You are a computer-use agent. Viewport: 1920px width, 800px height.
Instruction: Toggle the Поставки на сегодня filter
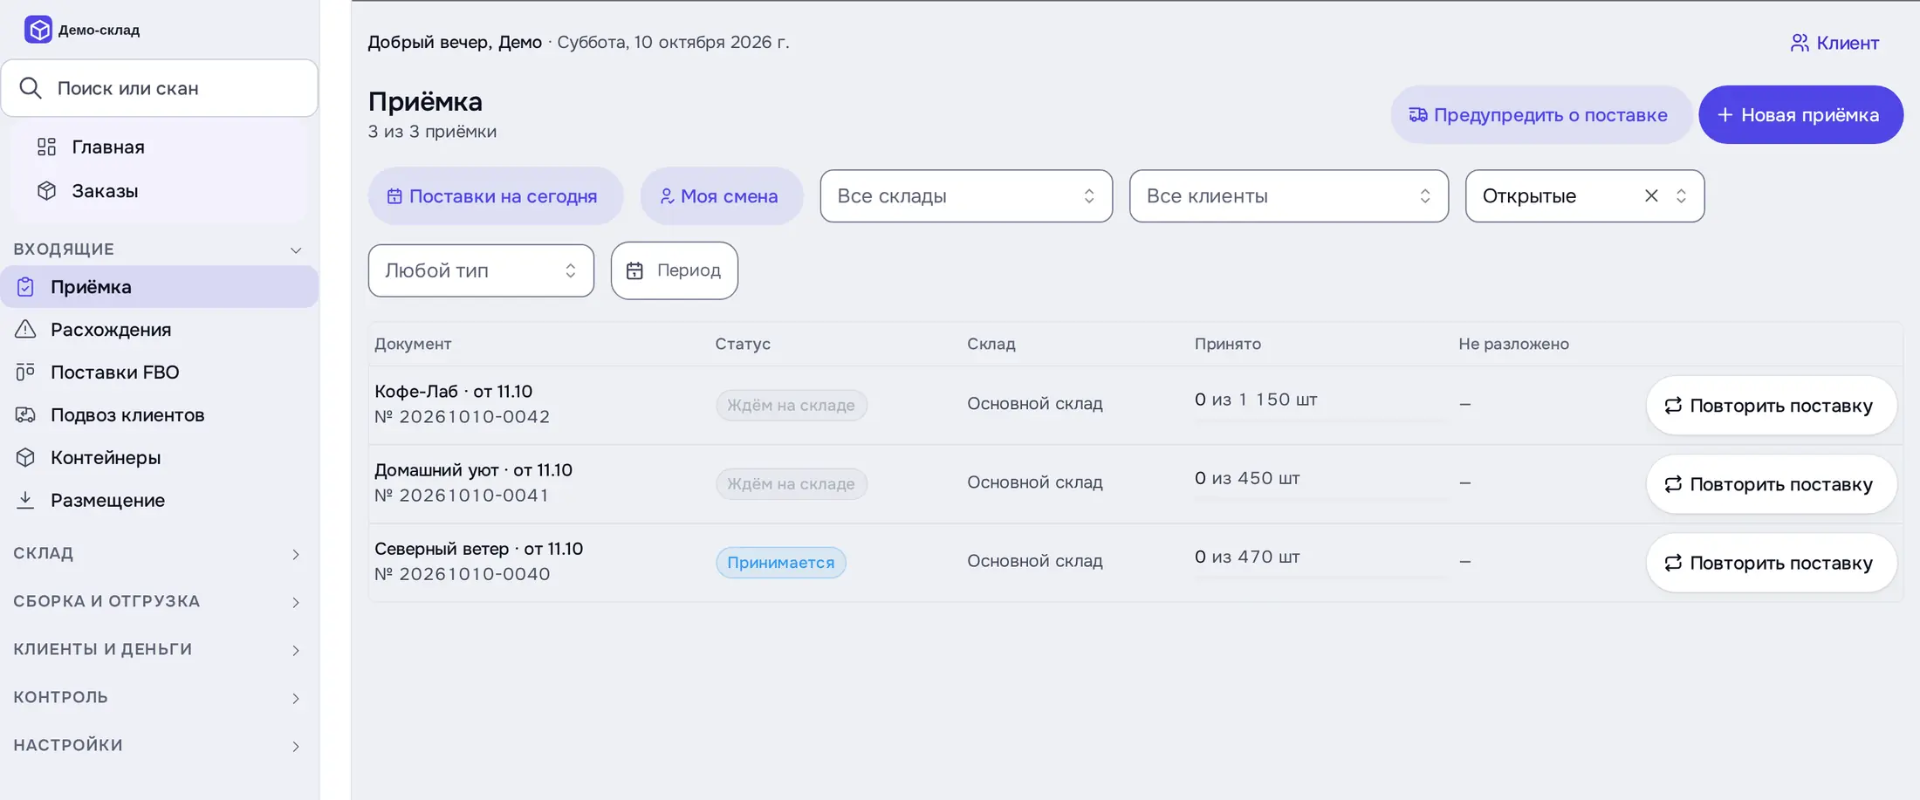(495, 196)
